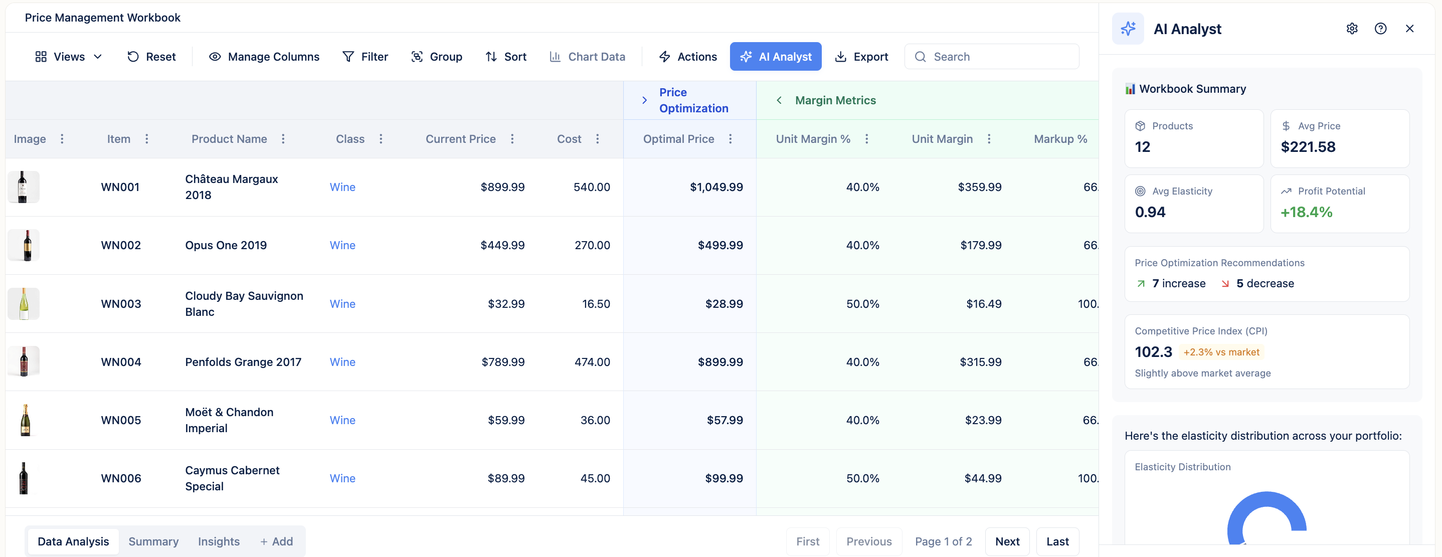Open Chart Data view
1442x557 pixels.
click(556, 56)
